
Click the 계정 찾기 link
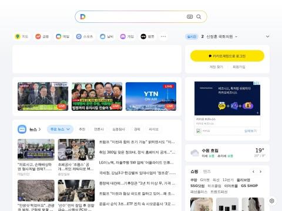[x=216, y=67]
